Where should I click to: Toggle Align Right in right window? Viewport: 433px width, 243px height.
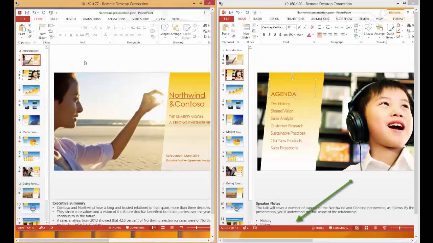pos(330,35)
